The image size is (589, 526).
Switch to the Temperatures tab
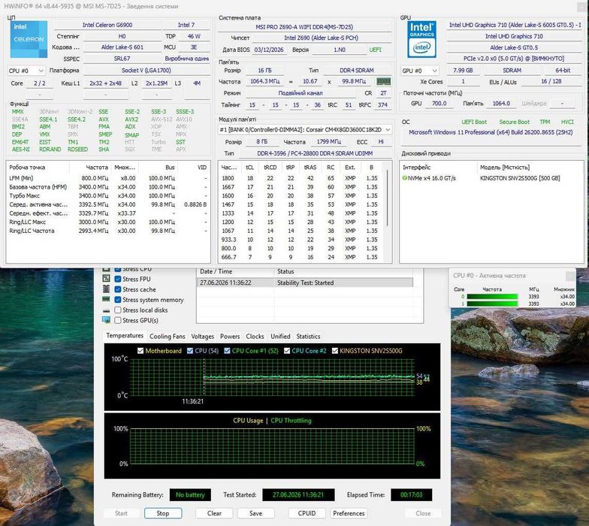pos(125,336)
